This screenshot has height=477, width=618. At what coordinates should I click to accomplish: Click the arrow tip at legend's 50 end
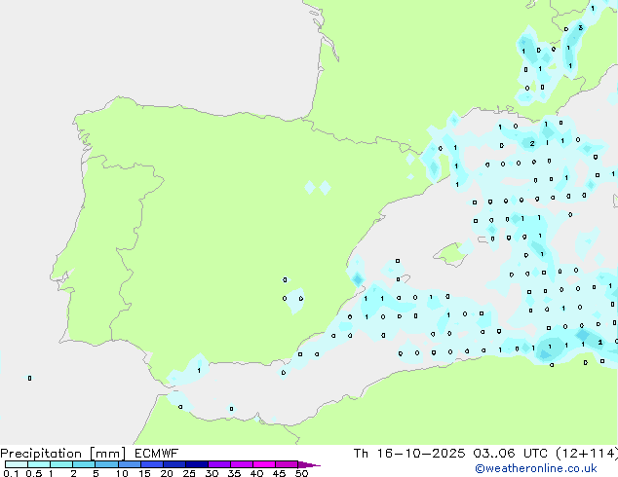tap(309, 464)
